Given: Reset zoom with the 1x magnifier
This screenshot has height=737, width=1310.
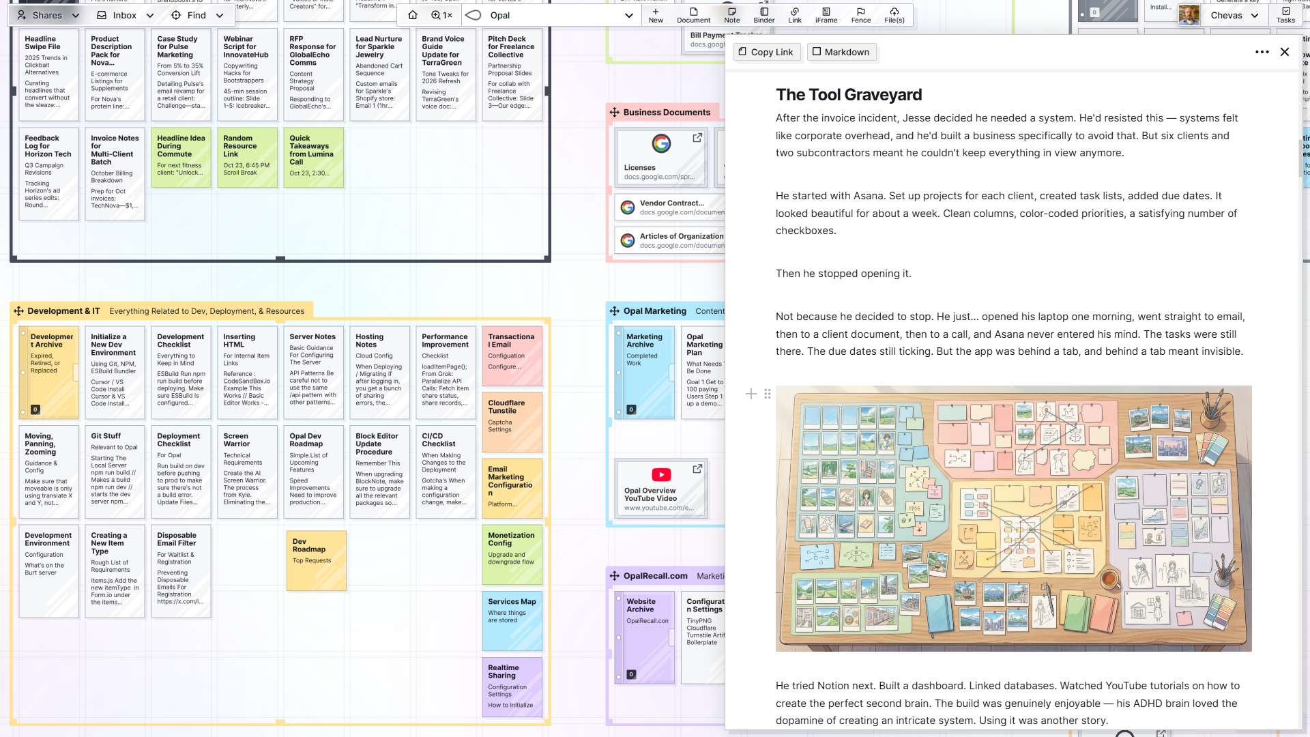Looking at the screenshot, I should pyautogui.click(x=441, y=15).
